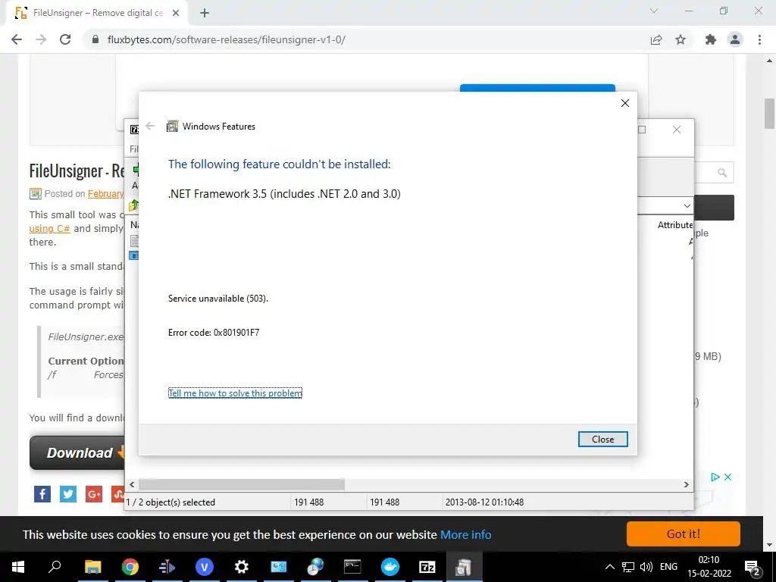Open Docker whale icon in taskbar
This screenshot has height=582, width=776.
click(x=390, y=567)
